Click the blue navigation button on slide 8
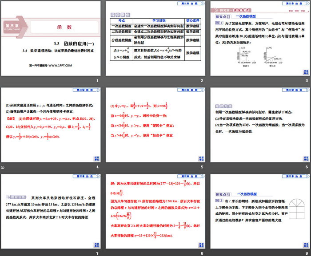 coord(201,244)
